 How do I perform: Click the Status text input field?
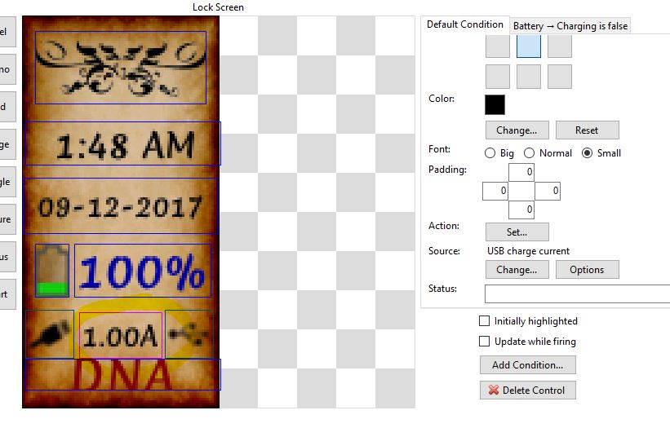point(577,293)
